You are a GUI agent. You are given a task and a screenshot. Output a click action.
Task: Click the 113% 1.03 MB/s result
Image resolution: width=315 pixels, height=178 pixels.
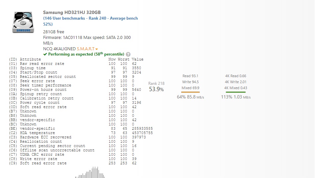[x=236, y=97]
